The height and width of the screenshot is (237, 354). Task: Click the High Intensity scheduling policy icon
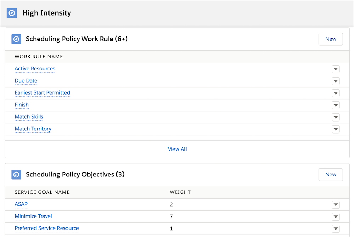12,13
